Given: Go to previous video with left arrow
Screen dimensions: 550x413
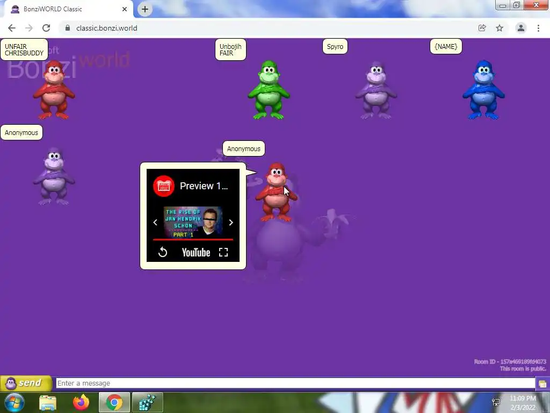Looking at the screenshot, I should 155,222.
